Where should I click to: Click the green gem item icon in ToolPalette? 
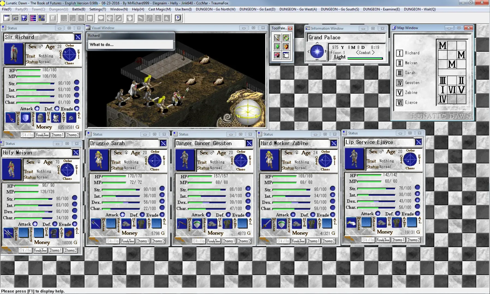coord(277,46)
